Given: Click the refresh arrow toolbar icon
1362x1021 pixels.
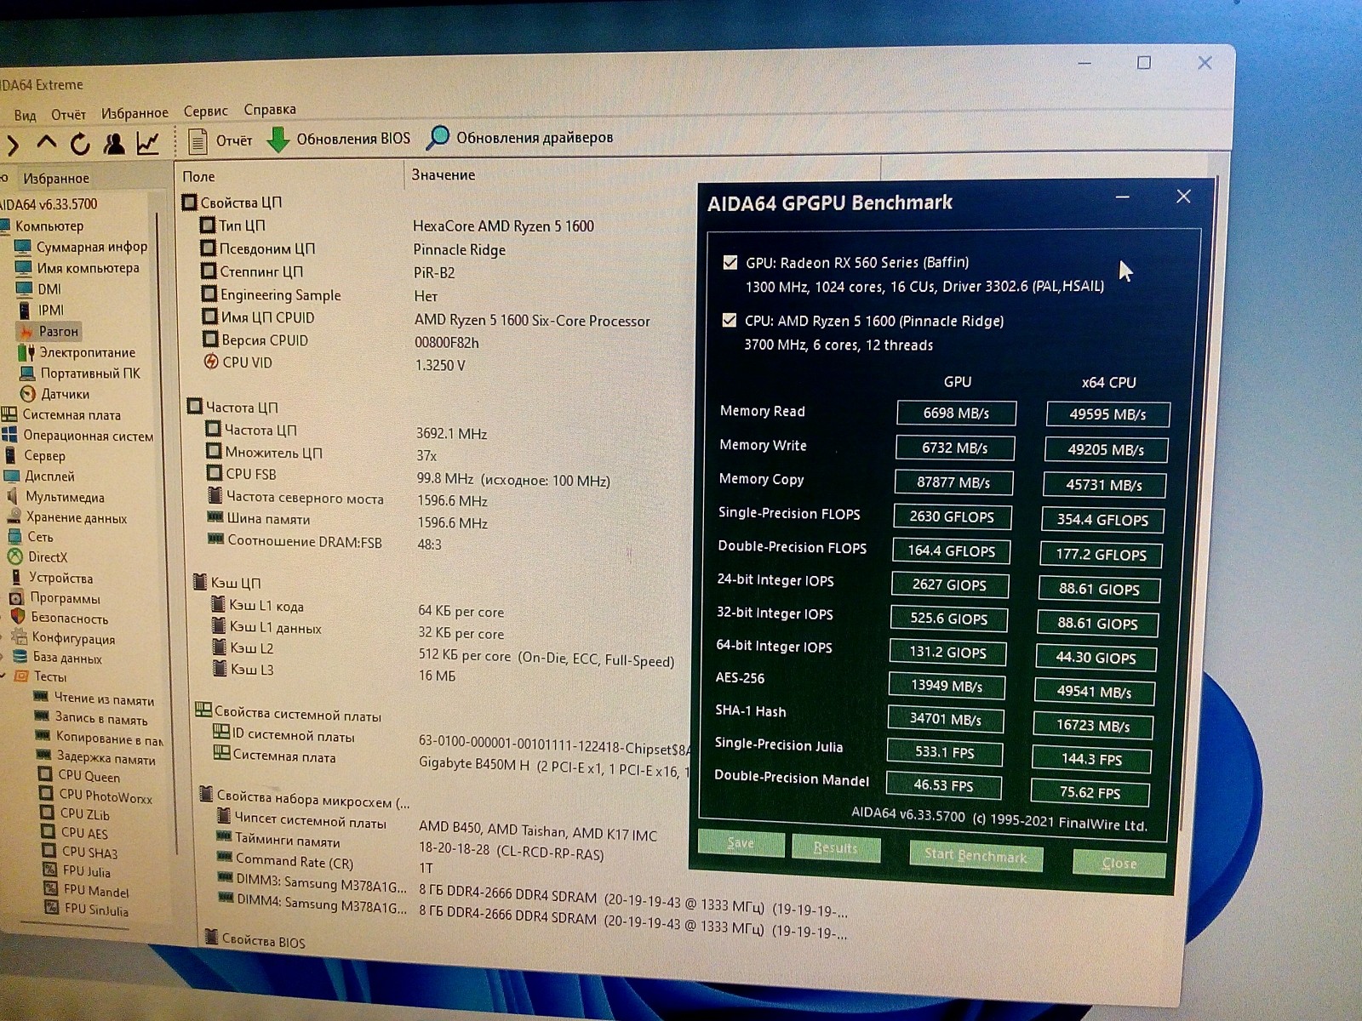Looking at the screenshot, I should click(80, 144).
